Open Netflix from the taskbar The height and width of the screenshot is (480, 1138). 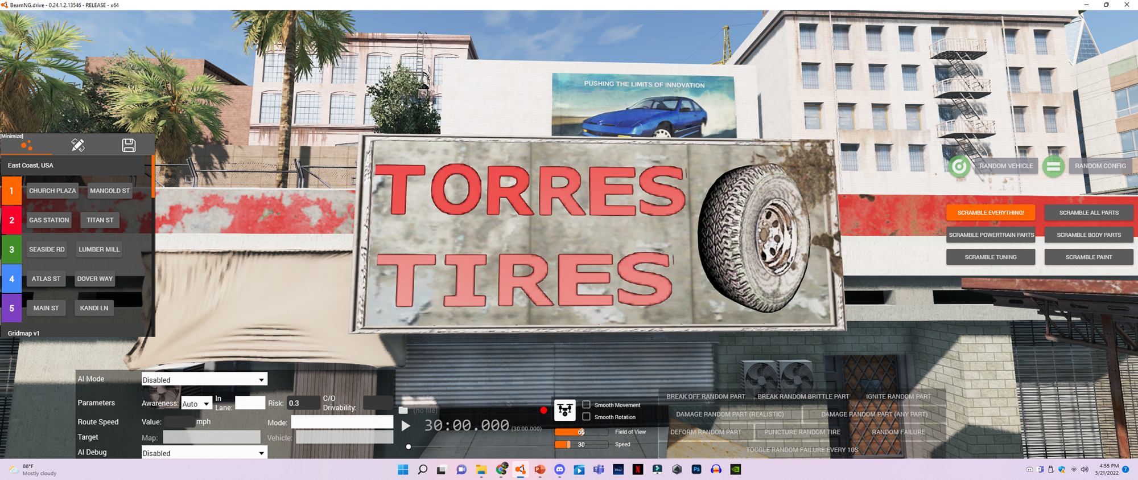tap(638, 470)
